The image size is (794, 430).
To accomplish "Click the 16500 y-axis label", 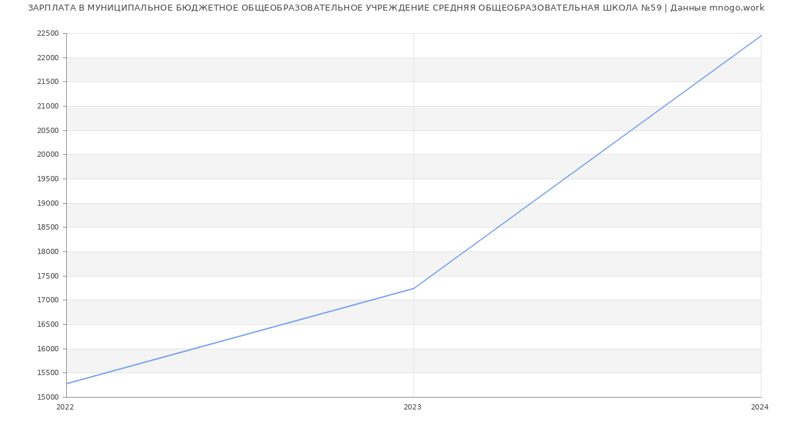I will pos(48,325).
